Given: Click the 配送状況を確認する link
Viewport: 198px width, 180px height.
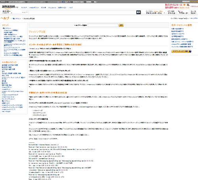Looking at the screenshot, I should pyautogui.click(x=177, y=31).
